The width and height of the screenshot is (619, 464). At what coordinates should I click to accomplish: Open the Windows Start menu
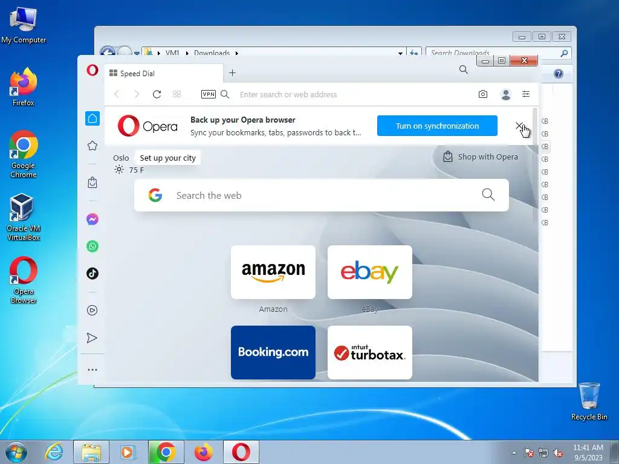(16, 452)
